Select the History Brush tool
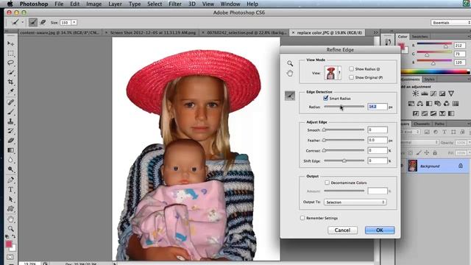 tap(10, 131)
